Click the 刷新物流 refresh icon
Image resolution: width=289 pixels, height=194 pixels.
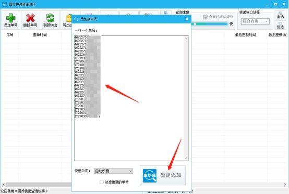(50, 18)
